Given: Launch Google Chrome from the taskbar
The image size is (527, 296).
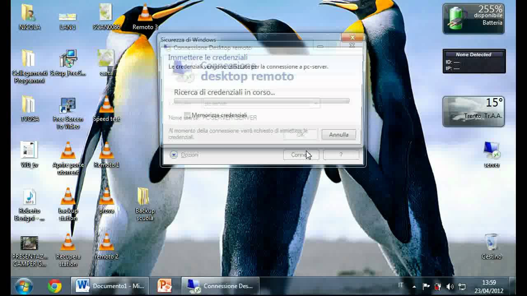Looking at the screenshot, I should pyautogui.click(x=54, y=286).
